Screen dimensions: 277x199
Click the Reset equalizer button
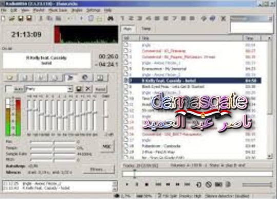click(101, 89)
